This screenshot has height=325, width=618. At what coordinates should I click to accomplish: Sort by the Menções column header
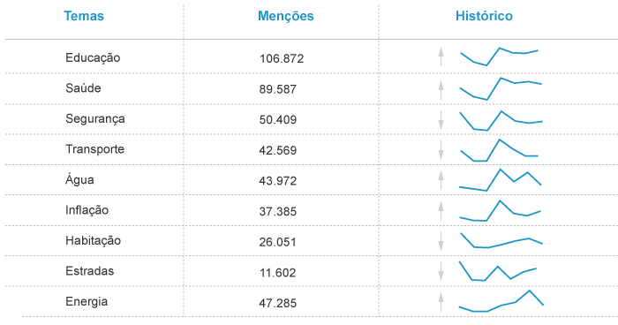click(286, 16)
